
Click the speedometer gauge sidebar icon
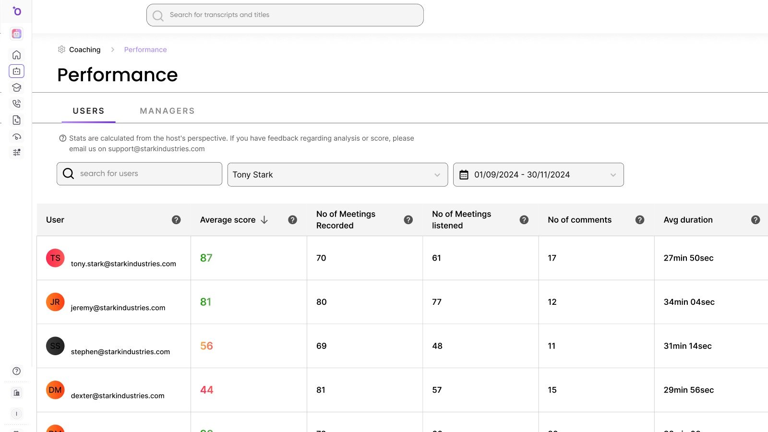[16, 136]
